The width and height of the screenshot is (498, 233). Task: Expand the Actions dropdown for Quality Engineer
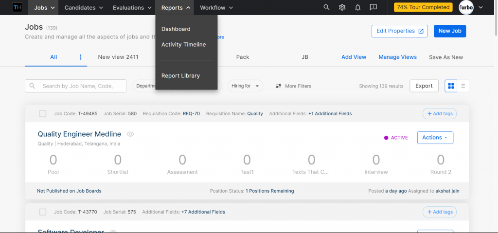pyautogui.click(x=435, y=138)
